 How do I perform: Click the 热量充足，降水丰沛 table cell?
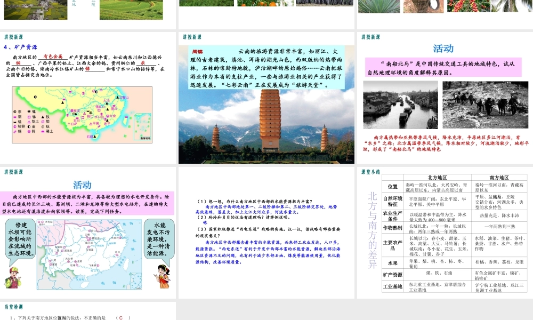point(499,215)
